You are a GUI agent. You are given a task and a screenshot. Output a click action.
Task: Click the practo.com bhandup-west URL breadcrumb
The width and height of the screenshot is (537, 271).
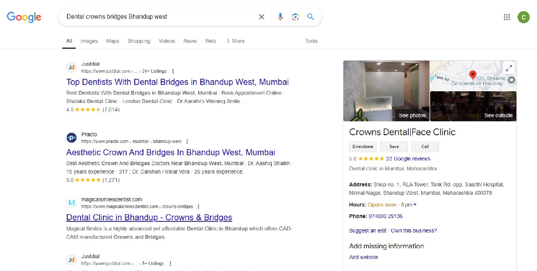pos(131,141)
